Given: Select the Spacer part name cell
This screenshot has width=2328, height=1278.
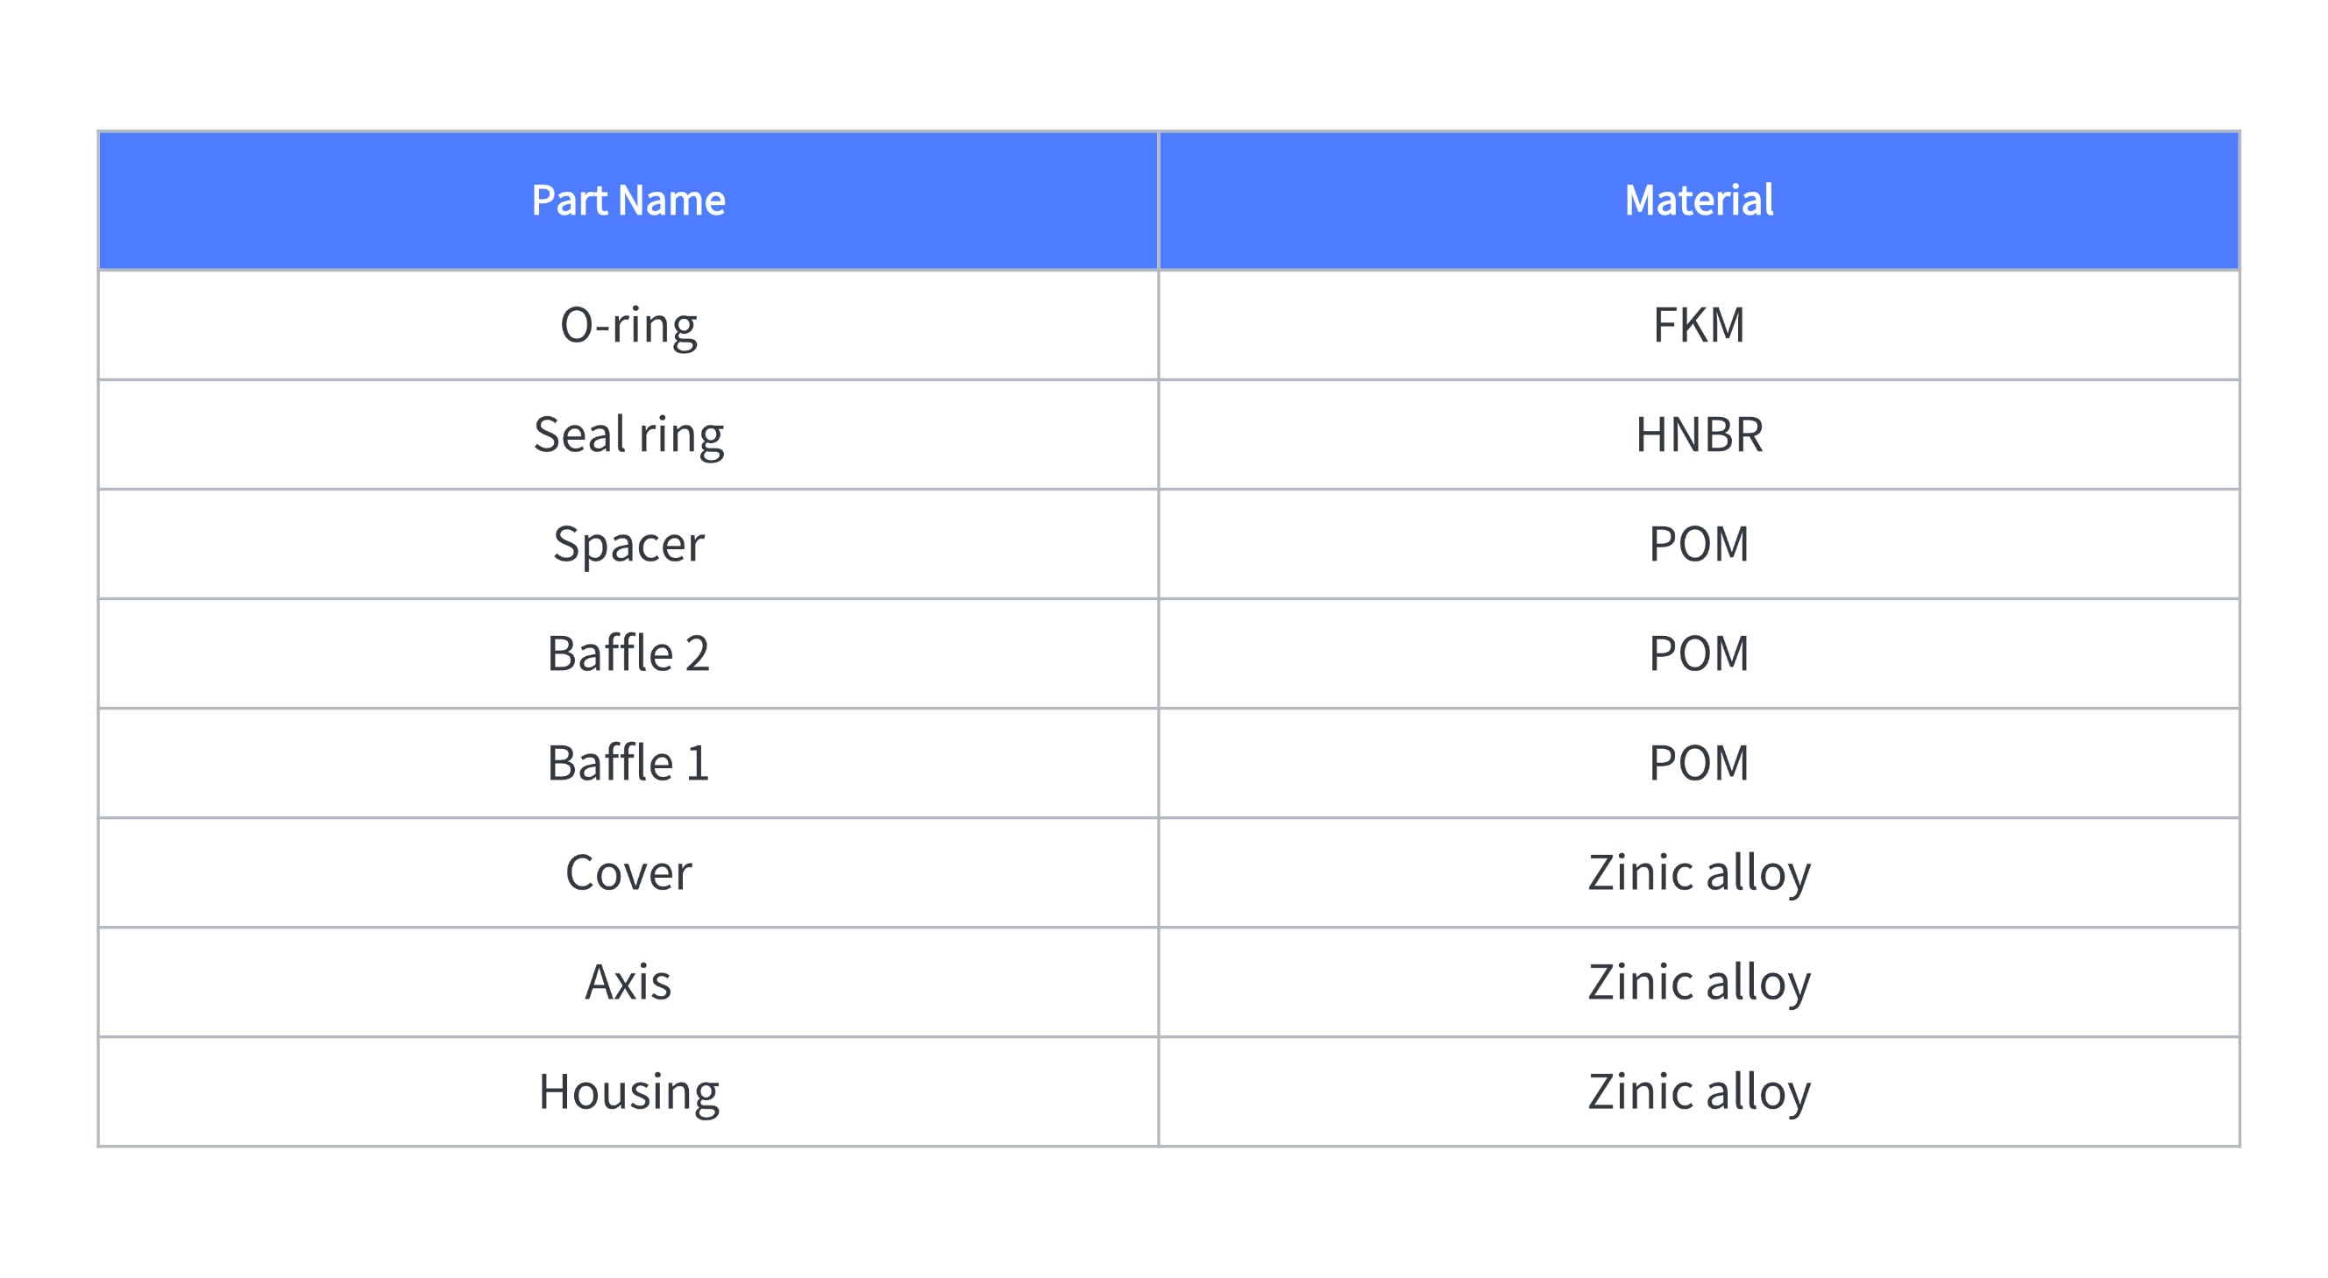Looking at the screenshot, I should tap(628, 544).
